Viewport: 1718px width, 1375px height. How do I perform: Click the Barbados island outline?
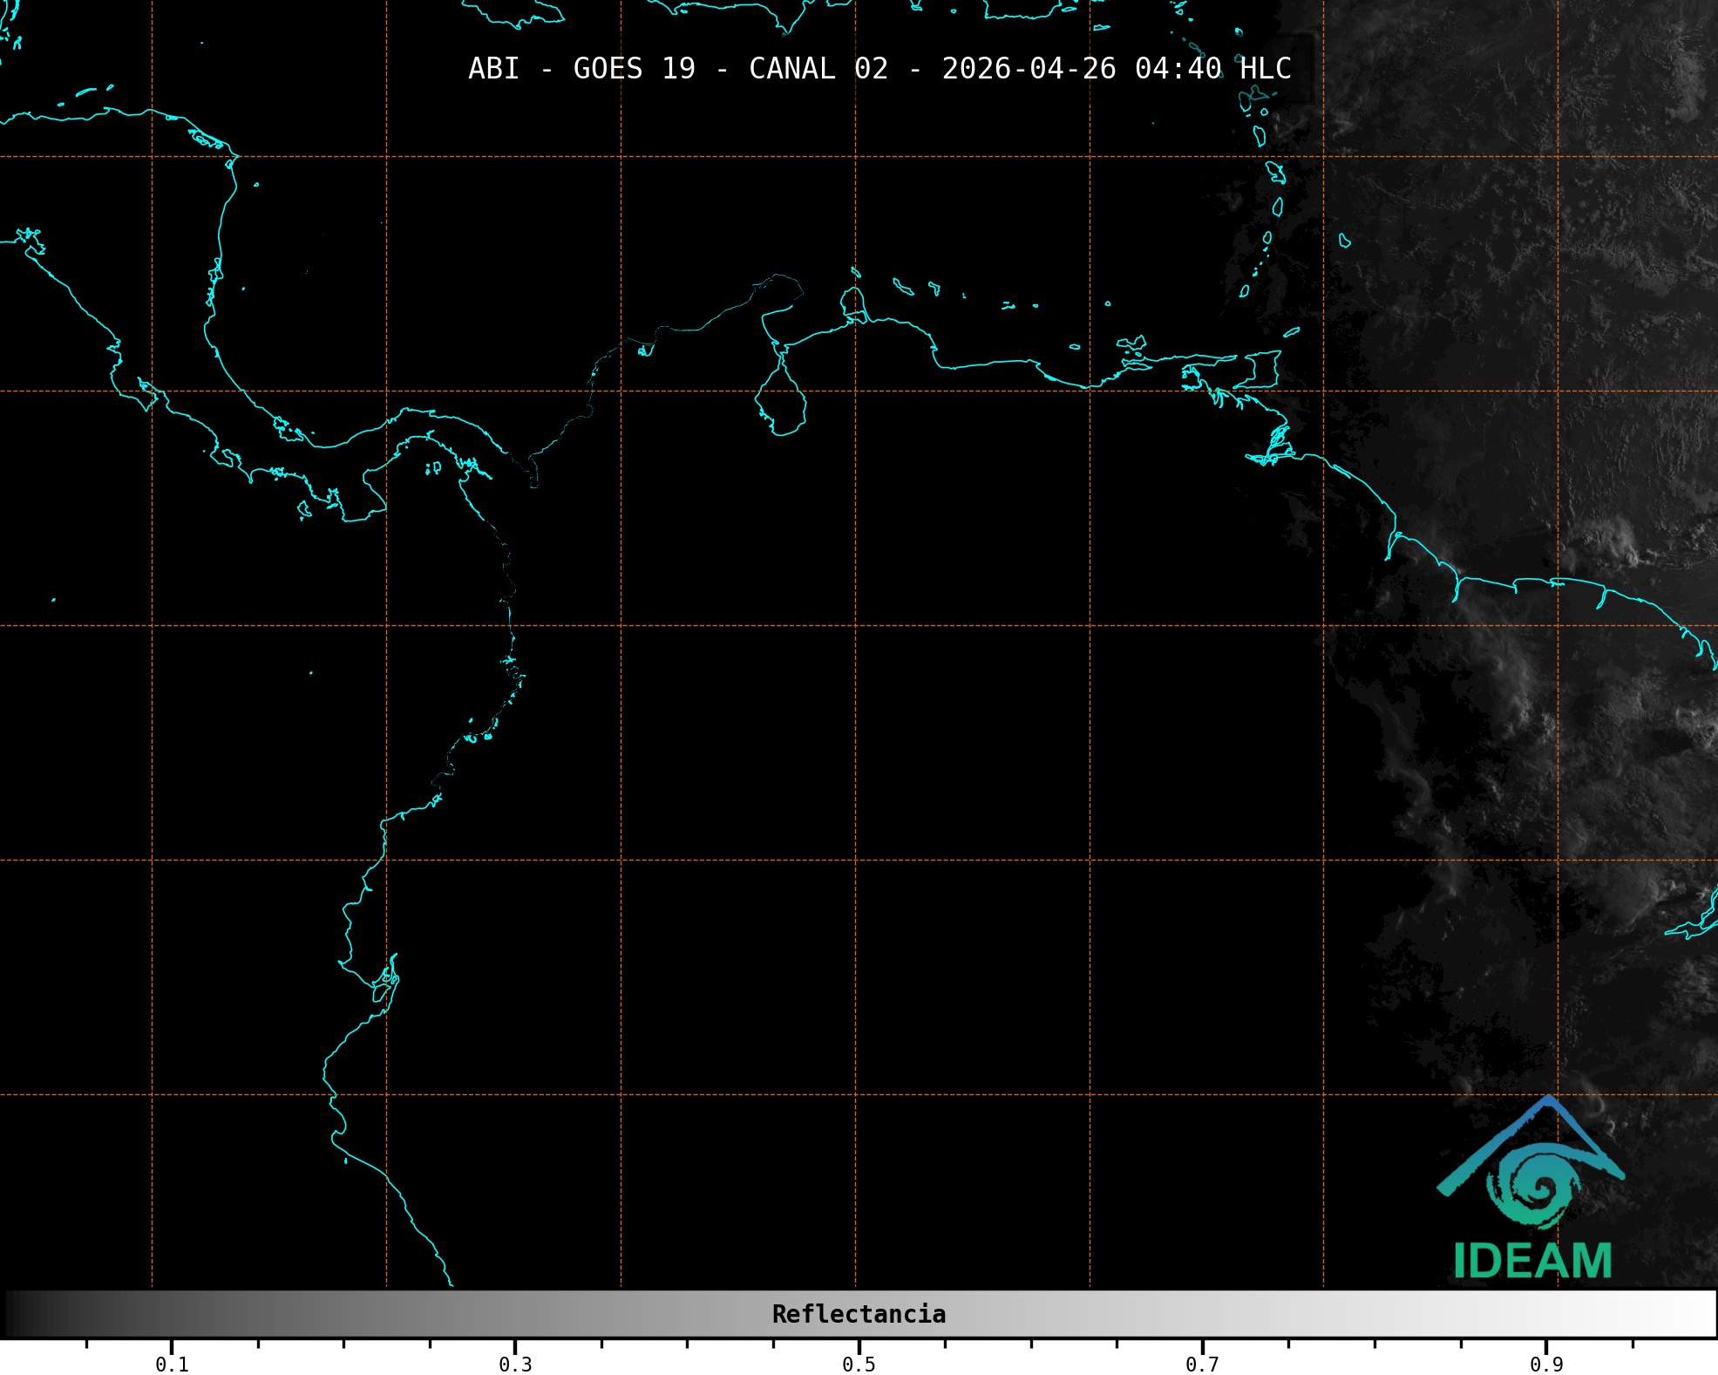click(x=1345, y=241)
